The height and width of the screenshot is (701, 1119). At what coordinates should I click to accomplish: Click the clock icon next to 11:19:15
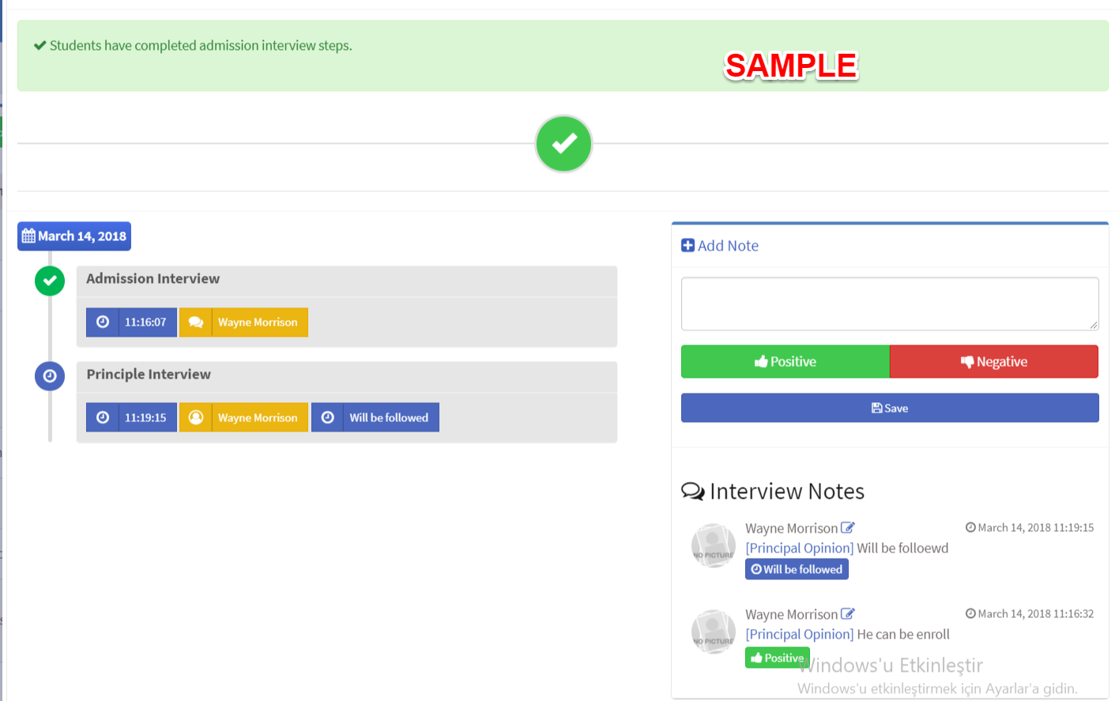click(x=103, y=418)
